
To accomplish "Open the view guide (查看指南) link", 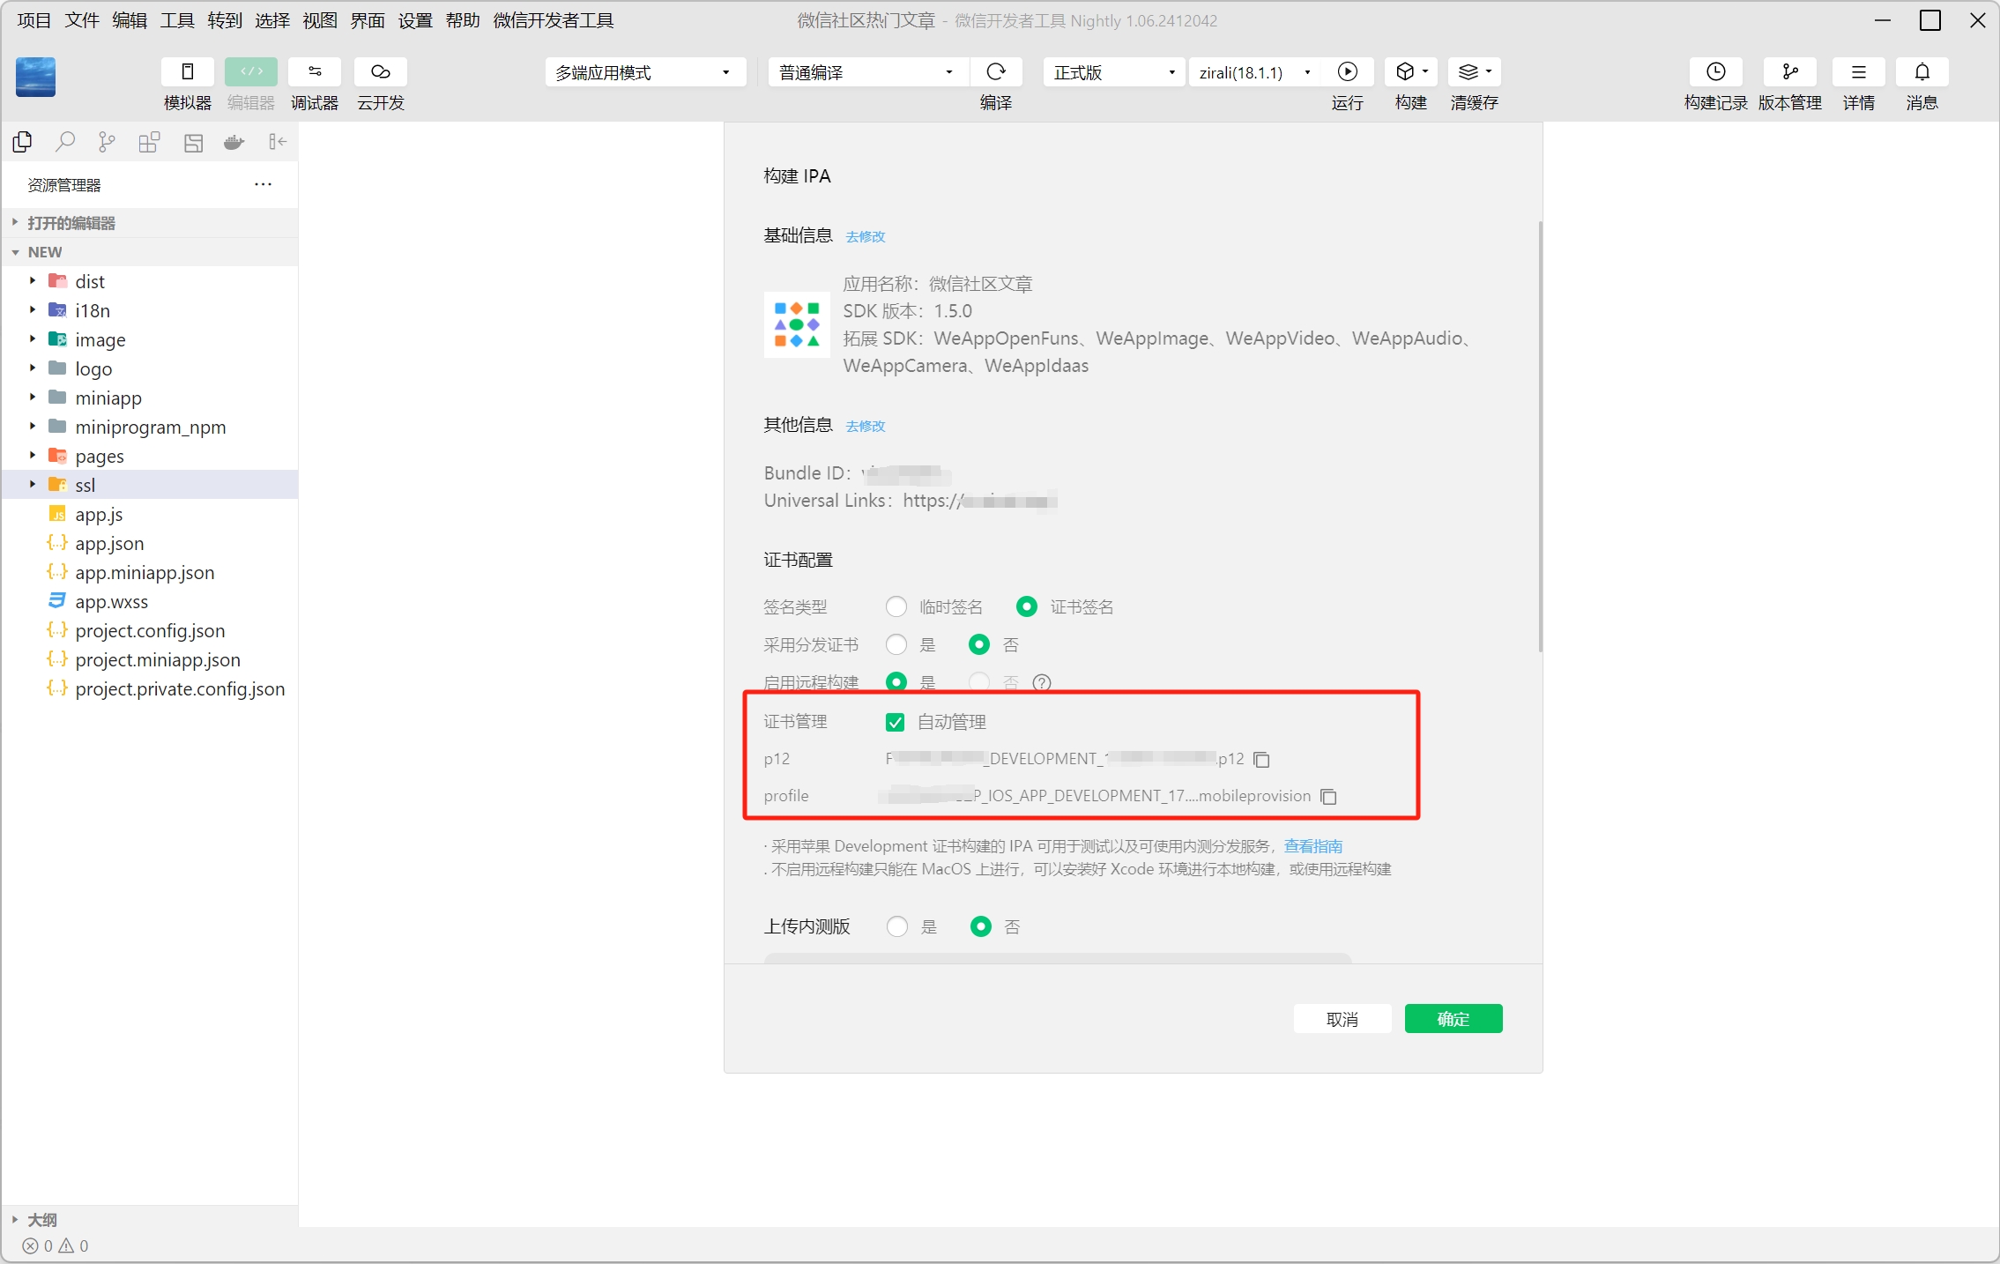I will pyautogui.click(x=1313, y=846).
